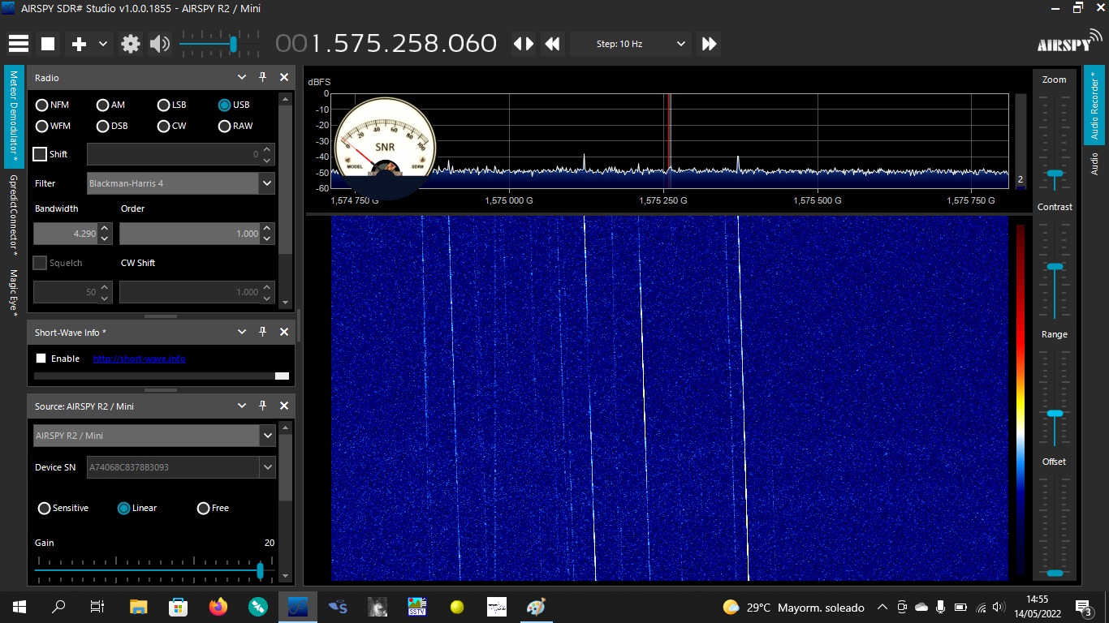Screen dimensions: 1109x623
Task: Select the Sensitive gain mode
Action: 45,508
